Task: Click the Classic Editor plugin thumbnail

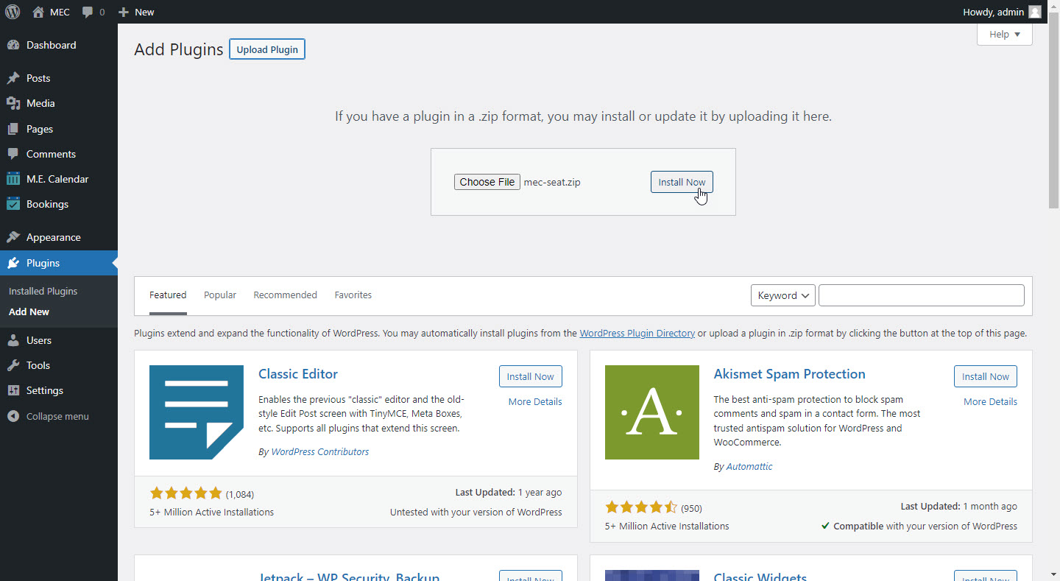Action: click(x=197, y=412)
